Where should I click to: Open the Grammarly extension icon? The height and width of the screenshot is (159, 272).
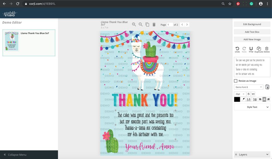[x=251, y=4]
